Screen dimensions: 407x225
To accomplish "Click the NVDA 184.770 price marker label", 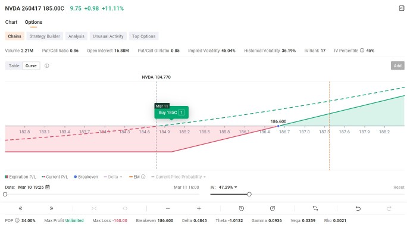I will pos(156,77).
